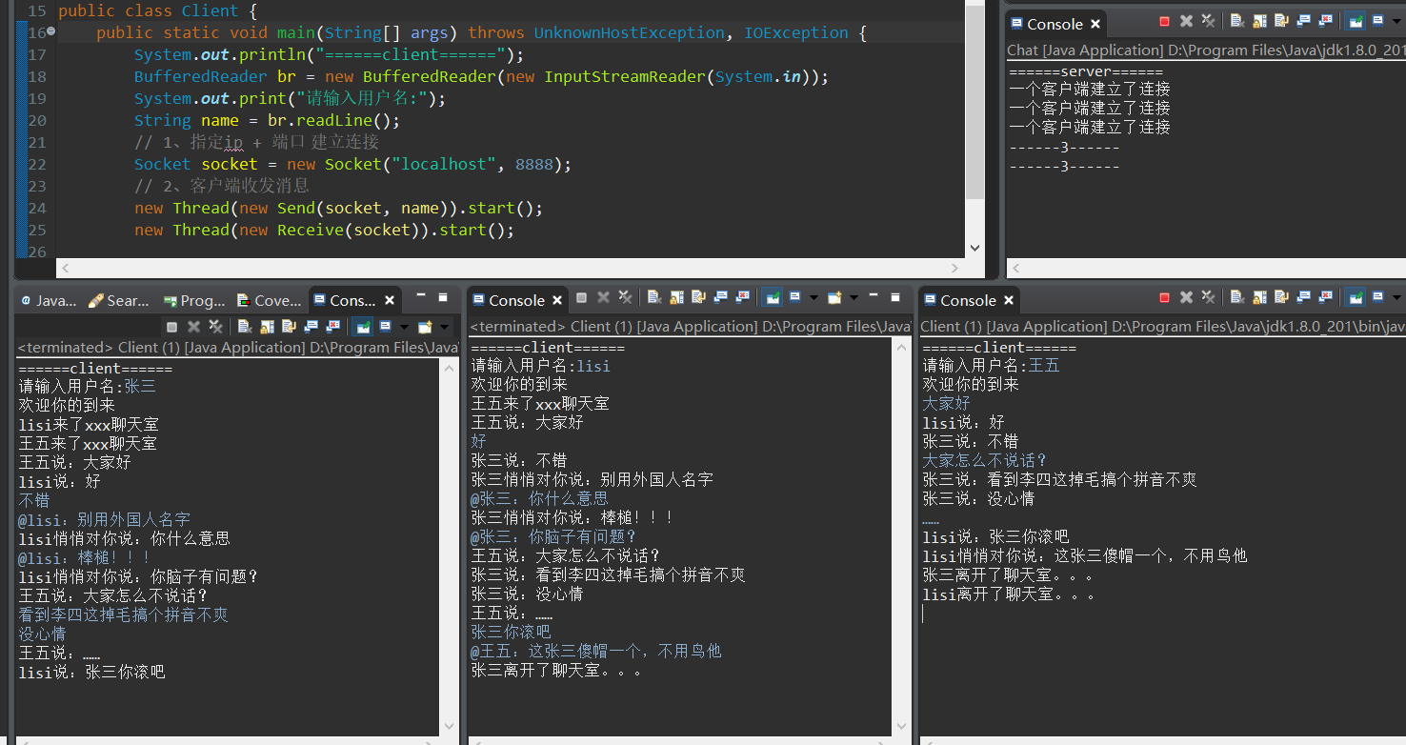1406x745 pixels.
Task: Switch to the Prog... tab
Action: (194, 301)
